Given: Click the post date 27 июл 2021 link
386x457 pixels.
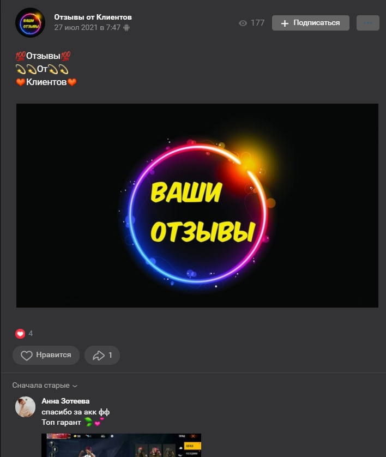Looking at the screenshot, I should click(x=87, y=27).
